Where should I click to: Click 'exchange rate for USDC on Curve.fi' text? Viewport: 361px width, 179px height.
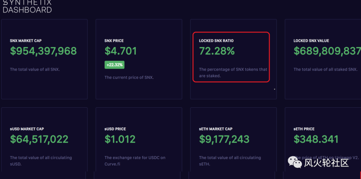point(135,161)
